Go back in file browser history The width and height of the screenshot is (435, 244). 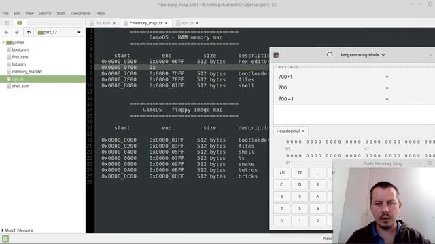pos(6,32)
